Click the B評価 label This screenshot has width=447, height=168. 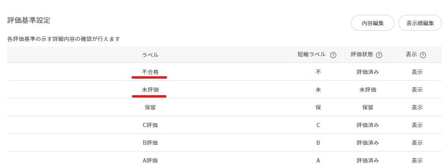click(x=150, y=143)
